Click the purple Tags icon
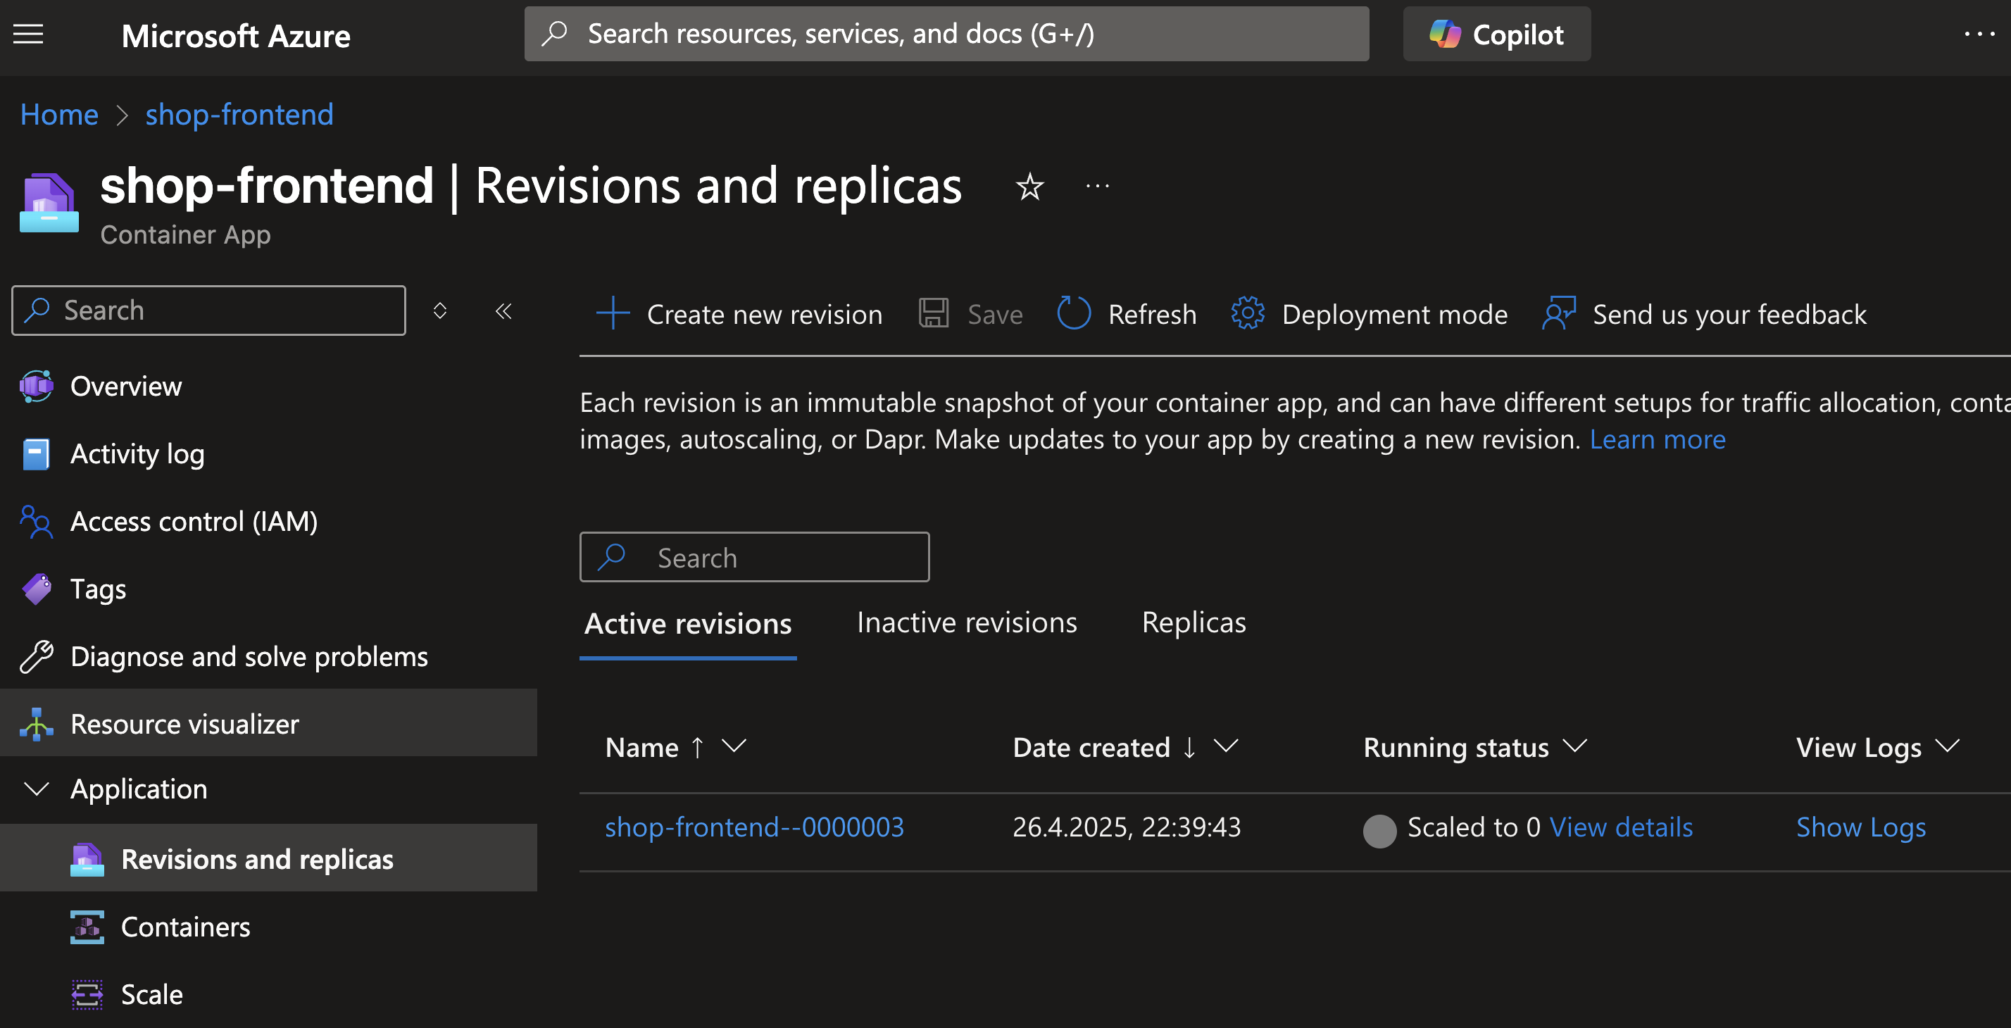Image resolution: width=2011 pixels, height=1028 pixels. tap(36, 589)
